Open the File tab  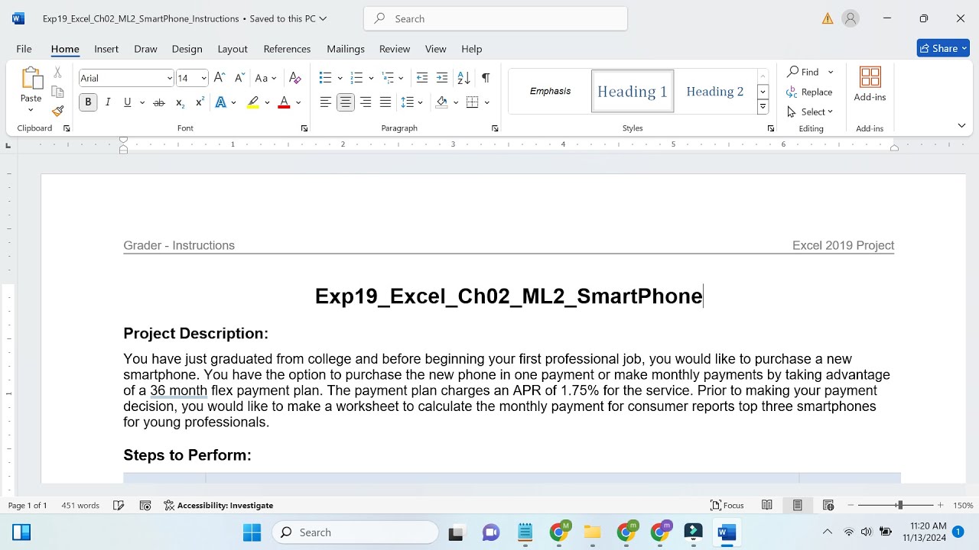pyautogui.click(x=24, y=49)
